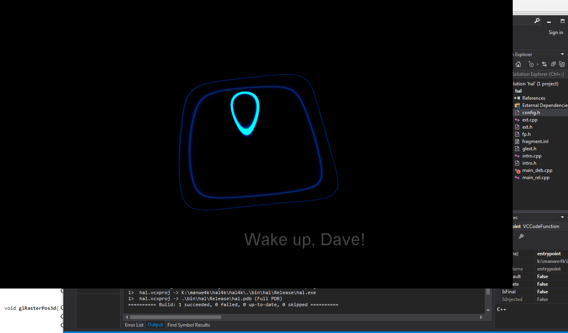Screen dimensions: 568x333
Task: Click the header file icon beside config.h
Action: (517, 113)
